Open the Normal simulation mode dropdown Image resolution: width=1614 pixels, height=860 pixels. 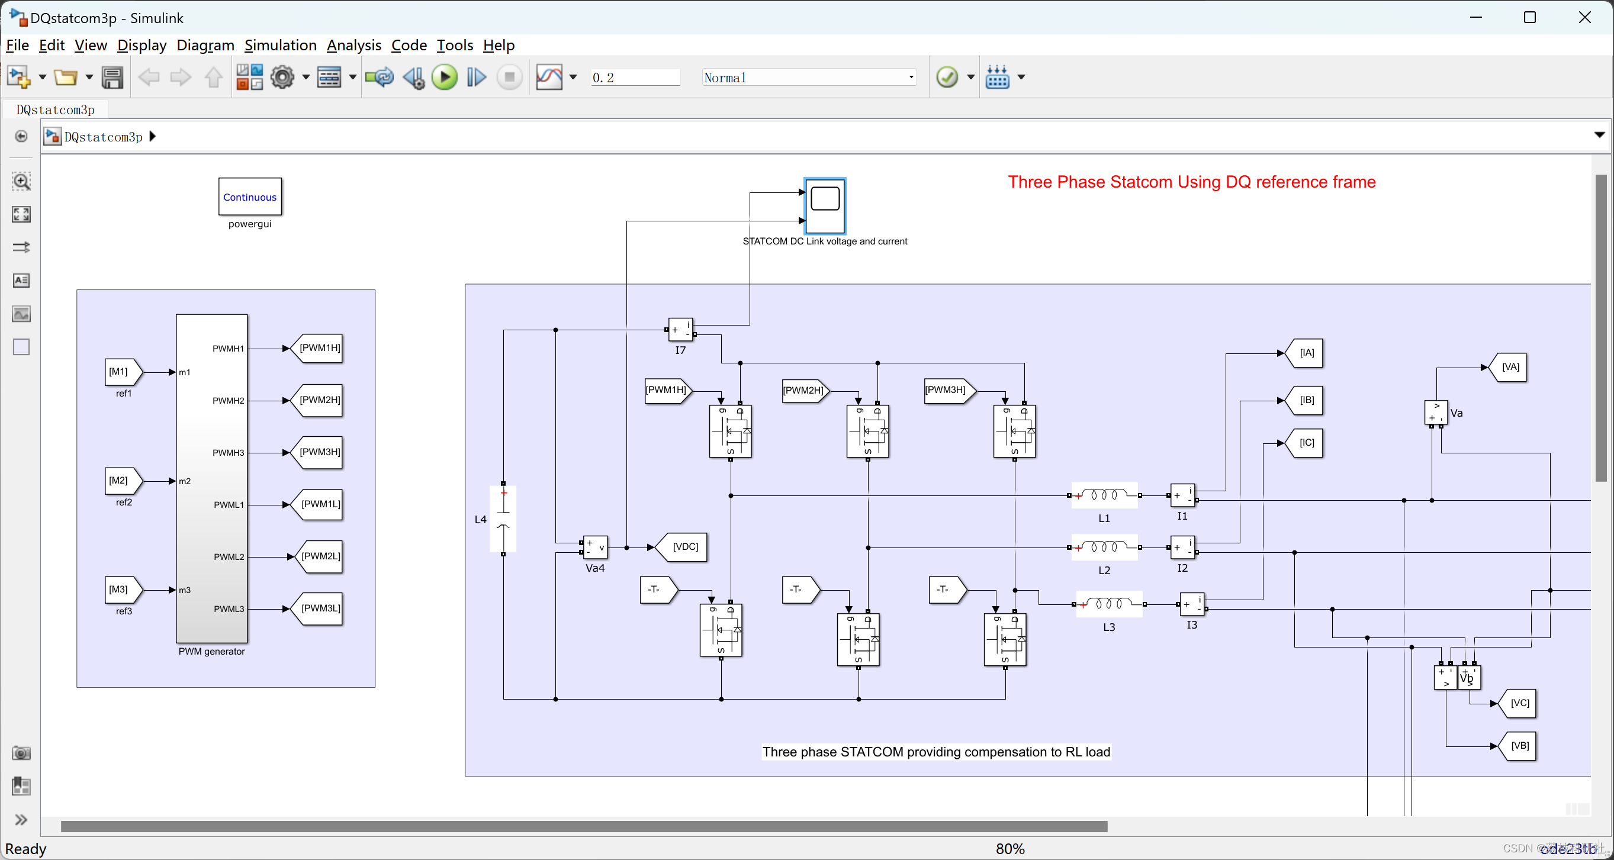pos(809,78)
